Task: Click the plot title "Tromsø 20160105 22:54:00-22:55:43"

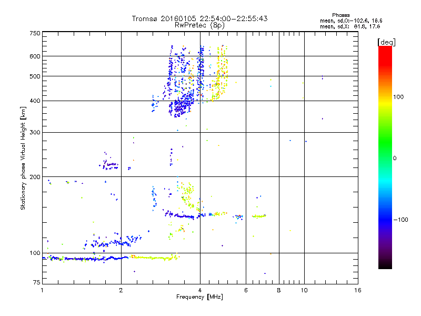Action: click(199, 18)
